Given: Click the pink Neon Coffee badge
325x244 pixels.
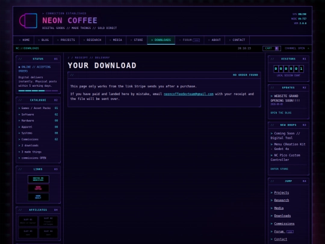Looking at the screenshot, I should click(x=39, y=188).
